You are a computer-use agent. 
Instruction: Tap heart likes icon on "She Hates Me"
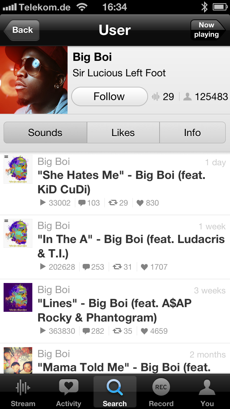[140, 203]
